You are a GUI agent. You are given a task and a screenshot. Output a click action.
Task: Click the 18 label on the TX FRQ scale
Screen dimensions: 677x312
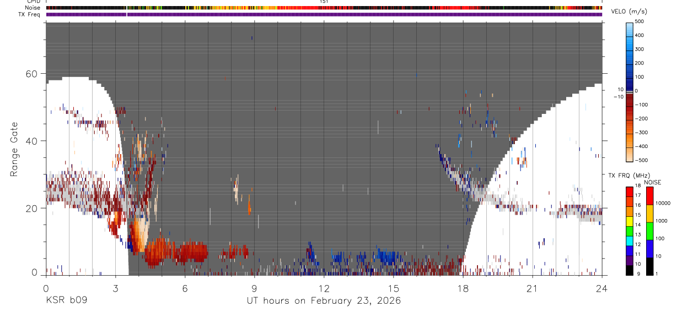(x=637, y=185)
